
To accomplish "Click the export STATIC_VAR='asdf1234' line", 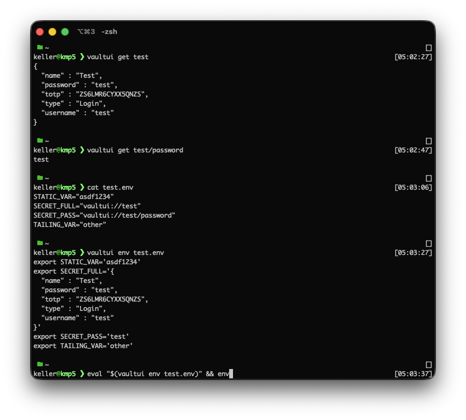I will tap(87, 262).
